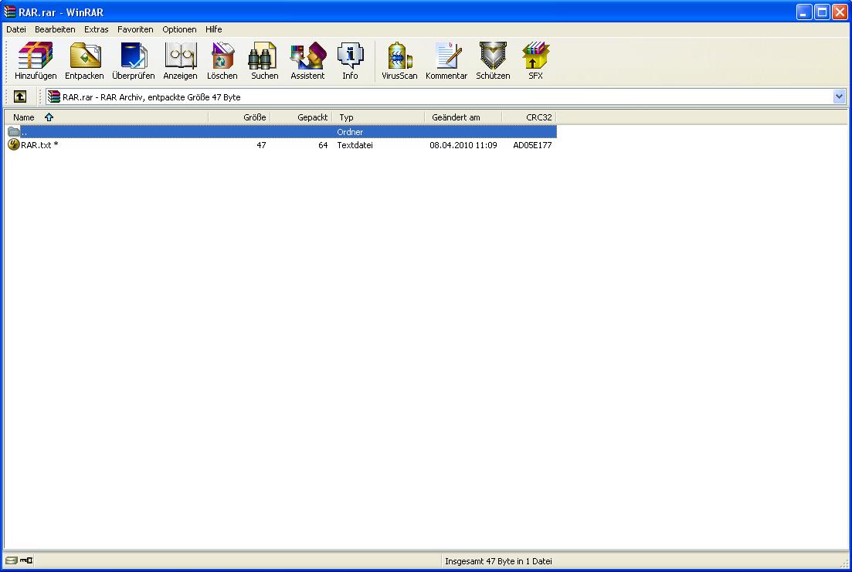Expand the archive path dropdown
This screenshot has width=852, height=572.
[x=840, y=96]
